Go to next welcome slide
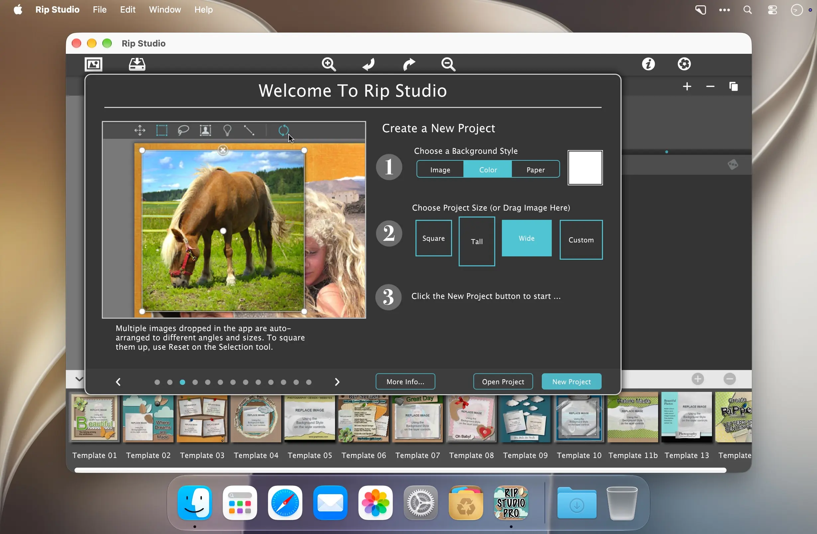 tap(337, 382)
